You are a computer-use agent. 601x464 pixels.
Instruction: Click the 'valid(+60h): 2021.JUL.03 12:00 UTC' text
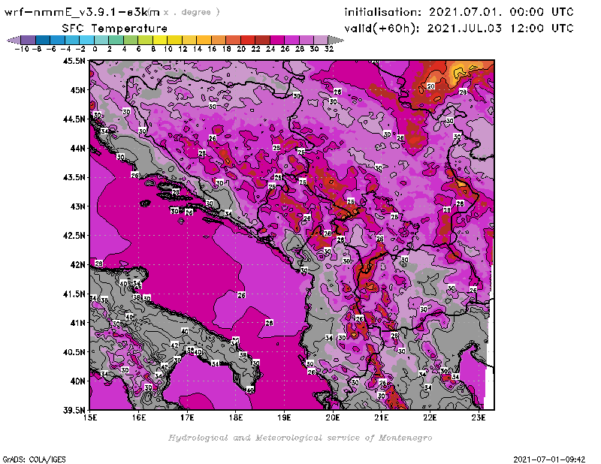[x=459, y=29]
